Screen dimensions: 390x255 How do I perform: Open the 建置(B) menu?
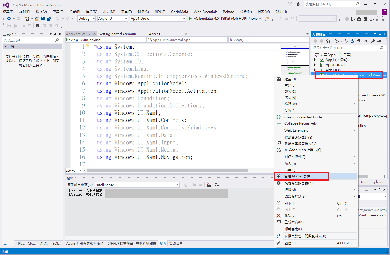pyautogui.click(x=75, y=12)
